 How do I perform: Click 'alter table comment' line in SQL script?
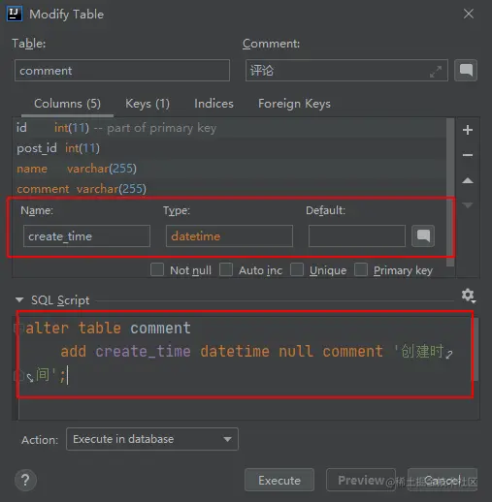[x=108, y=329]
